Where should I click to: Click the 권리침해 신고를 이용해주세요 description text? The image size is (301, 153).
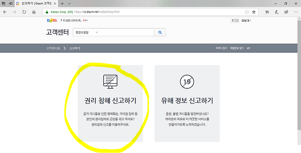pos(110,125)
